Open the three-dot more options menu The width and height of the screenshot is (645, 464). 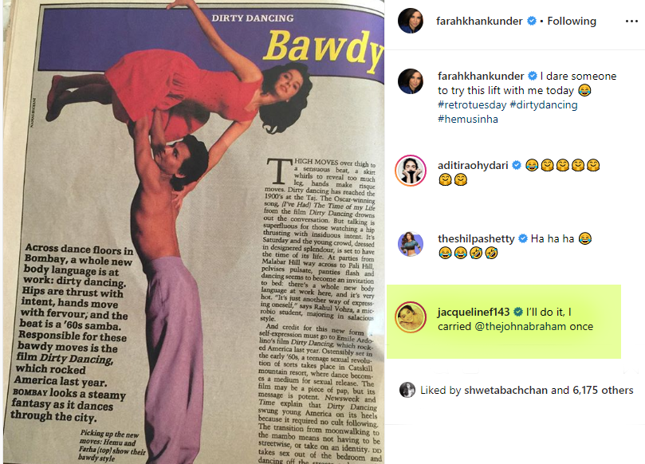point(631,21)
